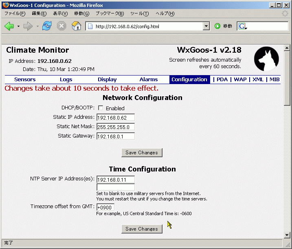Screen dimensions: 292x249
Task: Open the ヘルプ(H) menu
Action: pos(165,13)
